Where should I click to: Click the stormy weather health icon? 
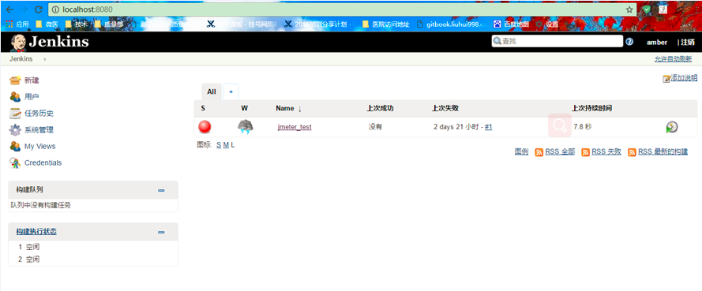pos(245,127)
